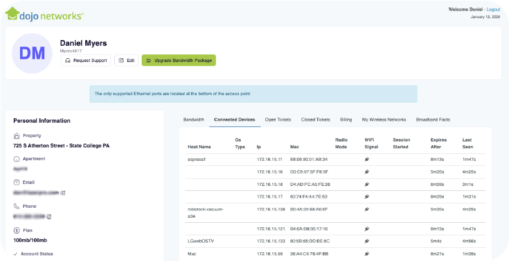Image resolution: width=509 pixels, height=261 pixels.
Task: Click the Upgrade Bandwidth Package button
Action: (x=179, y=60)
